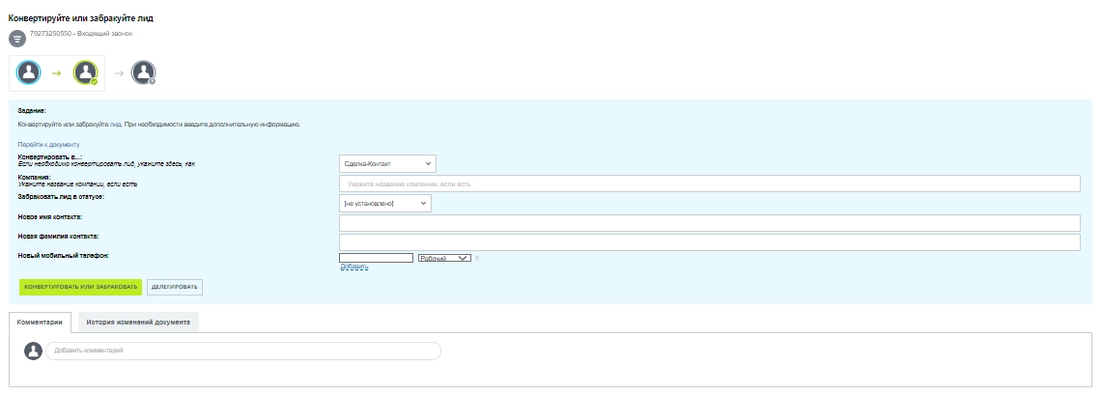Remove the phone entry with the x icon
Screen dimensions: 1101x395
pyautogui.click(x=477, y=258)
